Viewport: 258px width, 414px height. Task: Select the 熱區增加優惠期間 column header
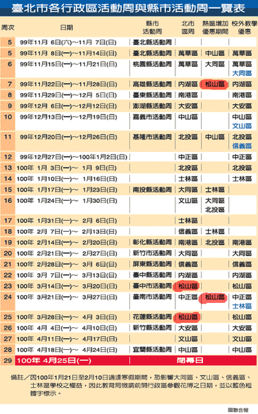pyautogui.click(x=215, y=28)
